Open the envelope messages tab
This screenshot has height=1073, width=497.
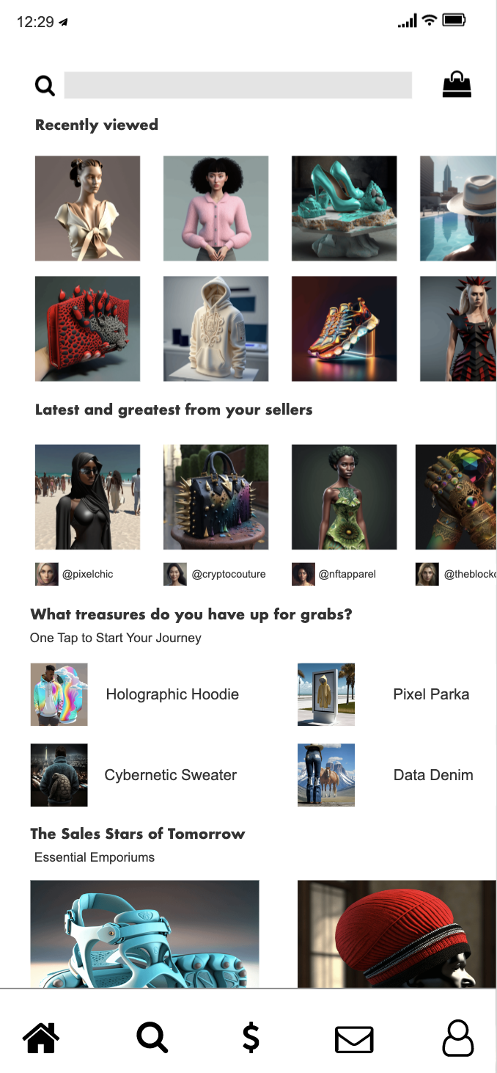point(354,1039)
